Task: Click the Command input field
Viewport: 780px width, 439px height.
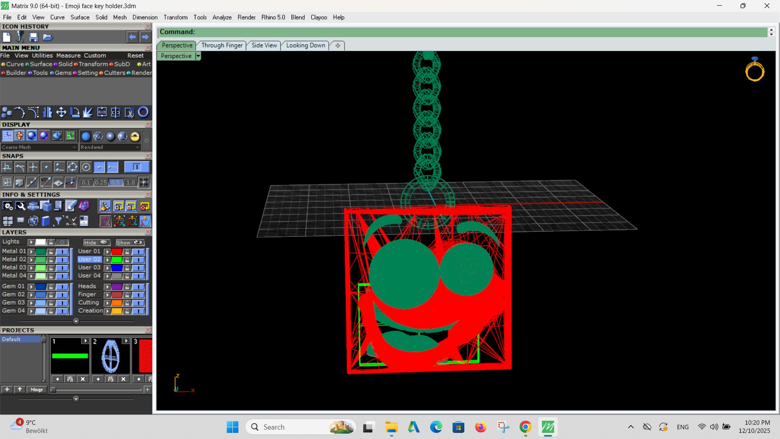Action: pyautogui.click(x=462, y=32)
